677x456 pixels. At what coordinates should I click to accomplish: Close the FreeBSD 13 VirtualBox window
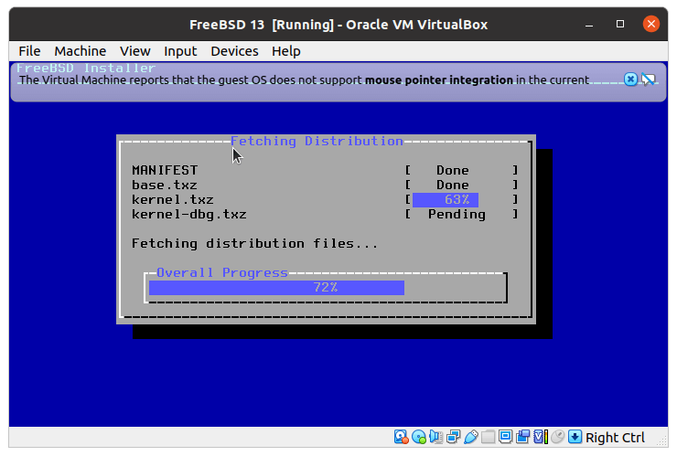pyautogui.click(x=651, y=24)
